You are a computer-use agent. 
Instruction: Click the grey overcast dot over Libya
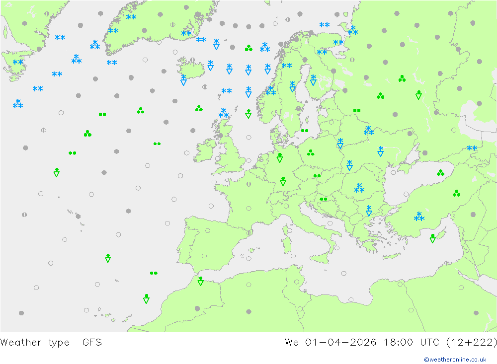pyautogui.click(x=249, y=312)
